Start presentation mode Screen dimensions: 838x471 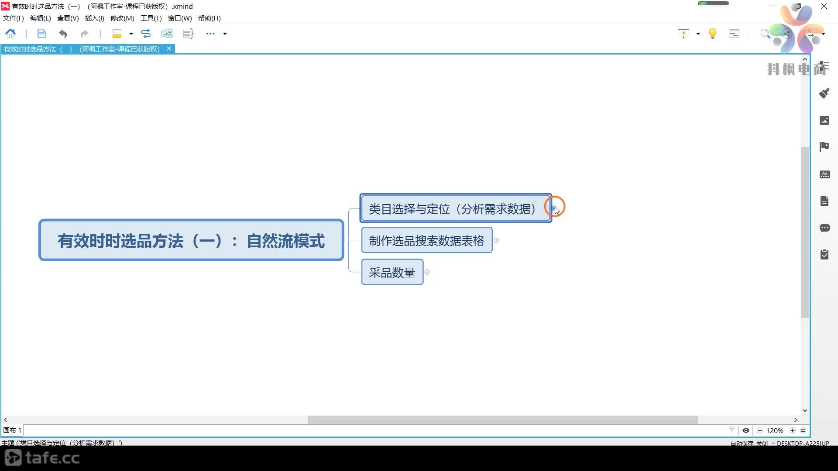pos(683,34)
